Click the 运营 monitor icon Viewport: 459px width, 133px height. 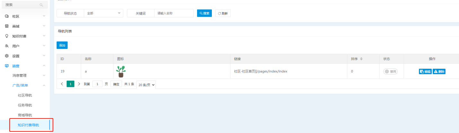7,66
